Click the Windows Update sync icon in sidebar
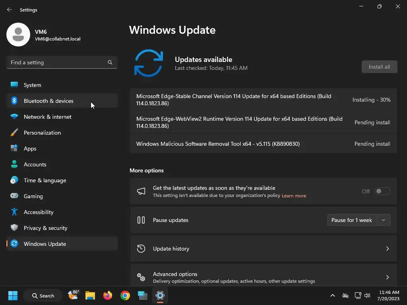 pyautogui.click(x=14, y=243)
